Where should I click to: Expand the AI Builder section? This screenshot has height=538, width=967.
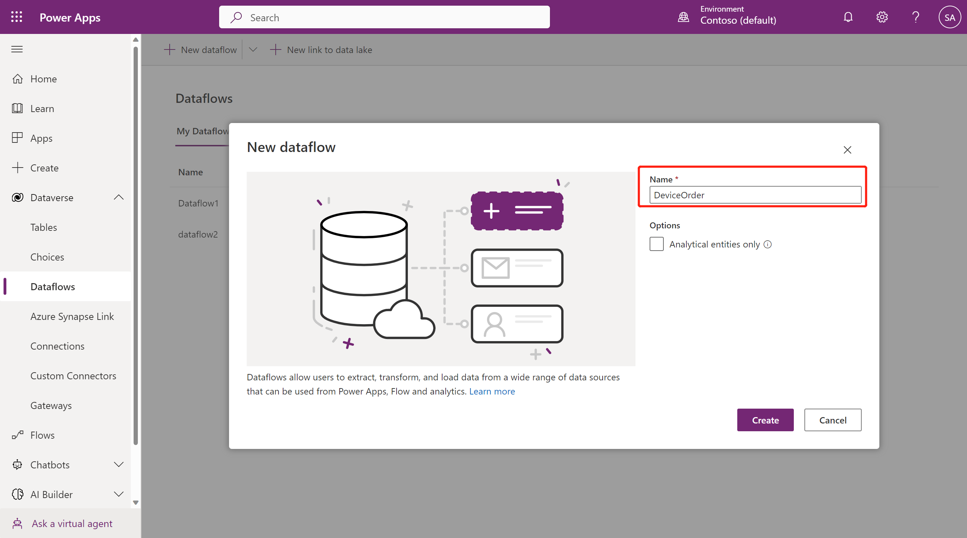[x=119, y=495]
